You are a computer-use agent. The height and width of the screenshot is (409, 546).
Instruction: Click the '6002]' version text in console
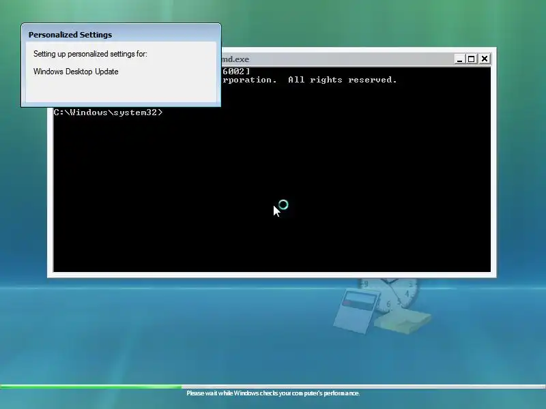point(236,72)
